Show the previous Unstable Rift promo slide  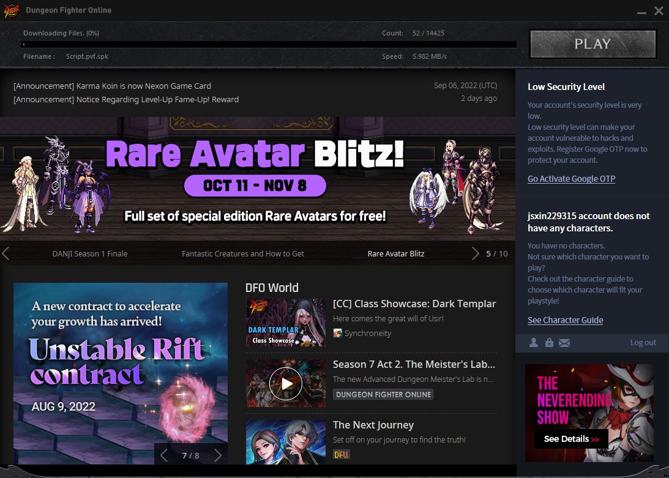tap(164, 455)
